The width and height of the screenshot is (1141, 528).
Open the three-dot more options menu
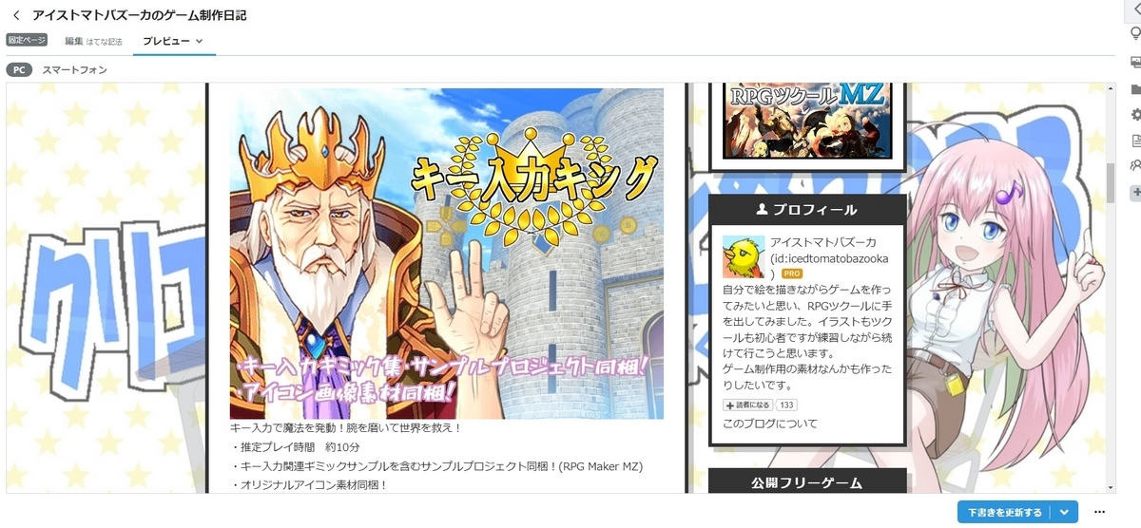pos(1100,512)
